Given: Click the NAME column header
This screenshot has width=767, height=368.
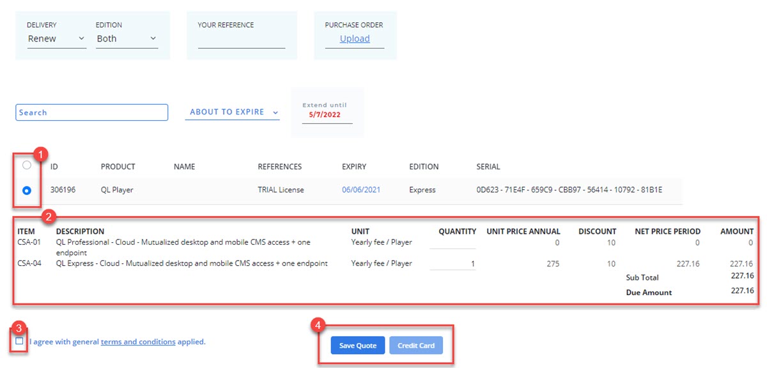Looking at the screenshot, I should tap(184, 167).
